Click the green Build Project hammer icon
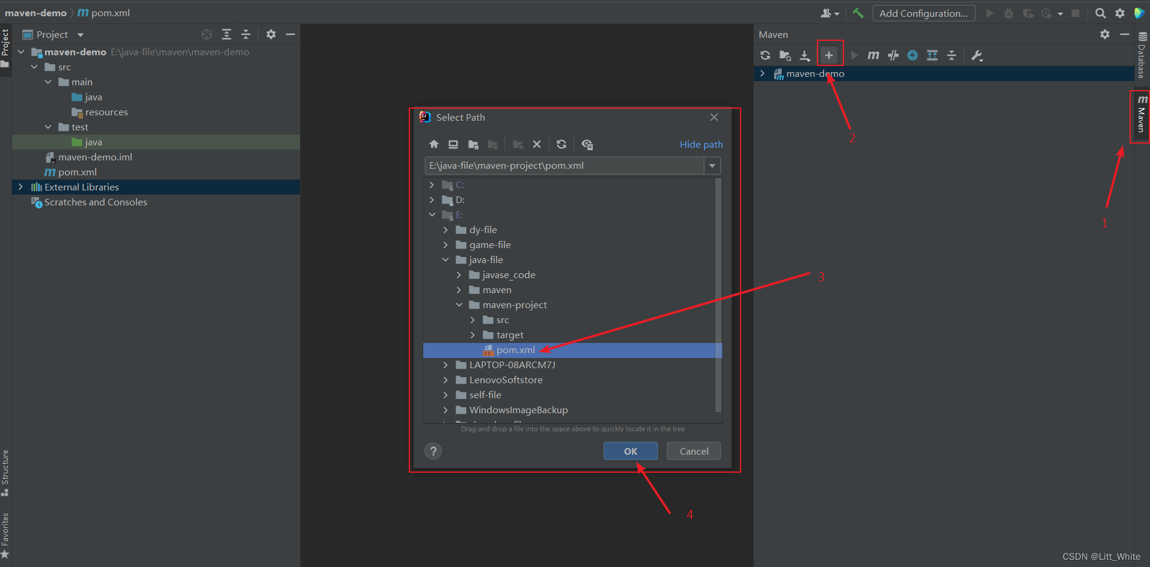This screenshot has width=1150, height=567. 858,13
